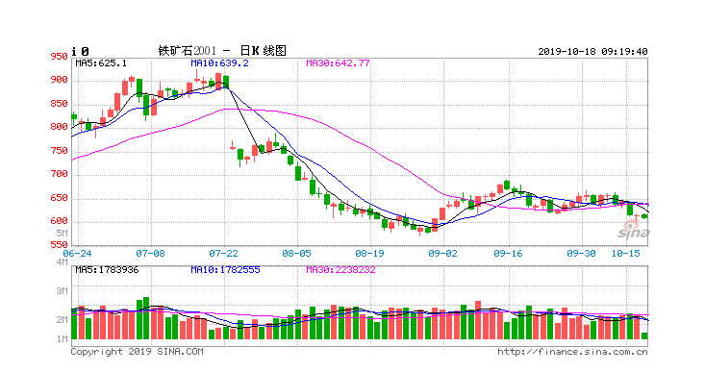Click the 850 price axis label
Screen dimensions: 705x372
(59, 104)
